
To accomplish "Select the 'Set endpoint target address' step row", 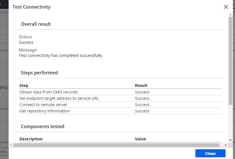I will coord(59,98).
